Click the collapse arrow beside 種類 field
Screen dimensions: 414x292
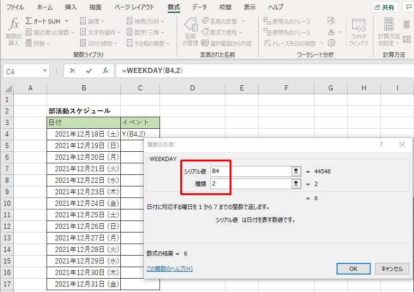[x=296, y=184]
